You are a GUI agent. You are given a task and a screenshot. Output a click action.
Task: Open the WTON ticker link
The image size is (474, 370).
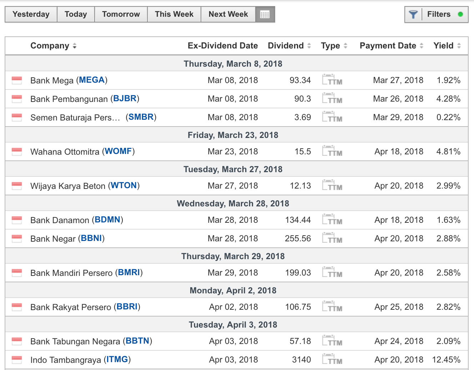124,185
